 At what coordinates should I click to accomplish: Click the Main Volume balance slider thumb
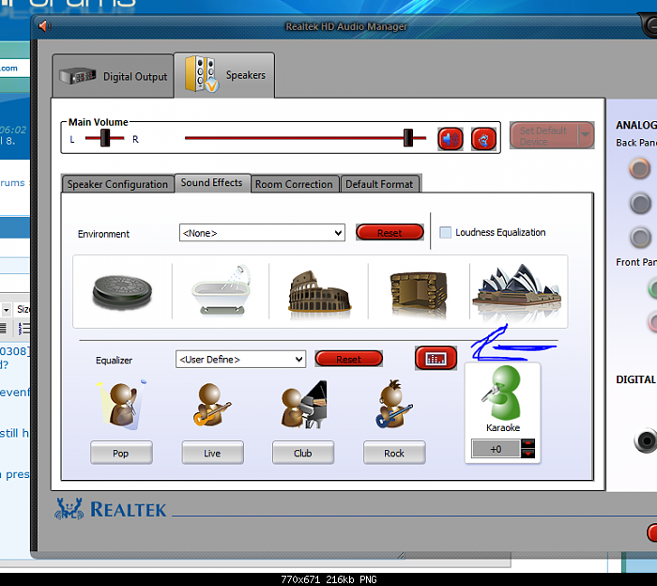pos(105,137)
